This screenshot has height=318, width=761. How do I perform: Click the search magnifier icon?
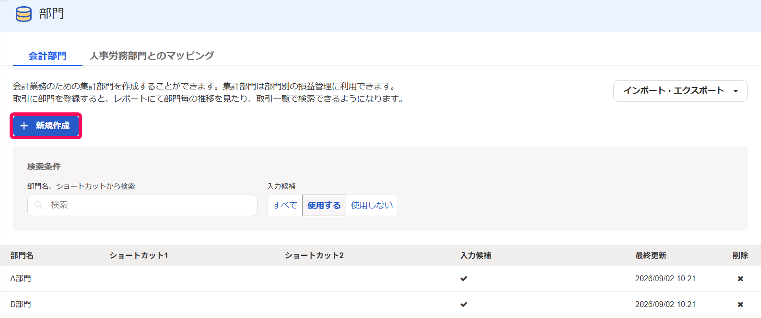(39, 205)
